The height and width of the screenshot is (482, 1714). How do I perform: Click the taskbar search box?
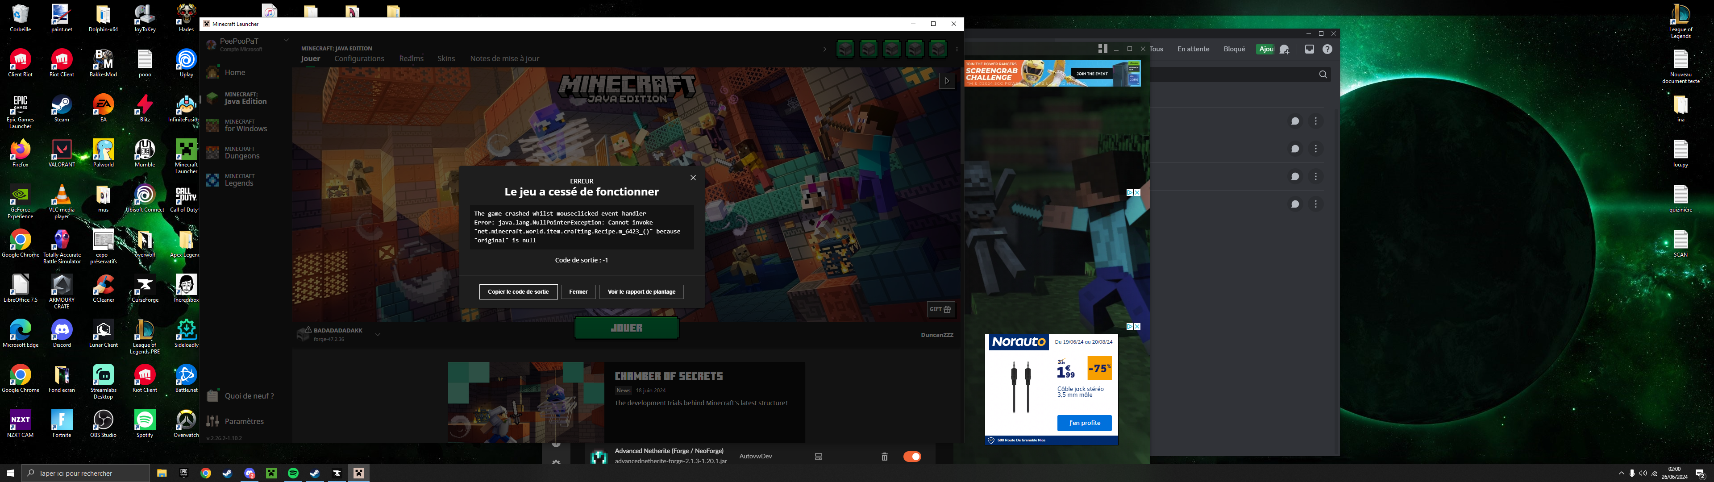pos(86,474)
